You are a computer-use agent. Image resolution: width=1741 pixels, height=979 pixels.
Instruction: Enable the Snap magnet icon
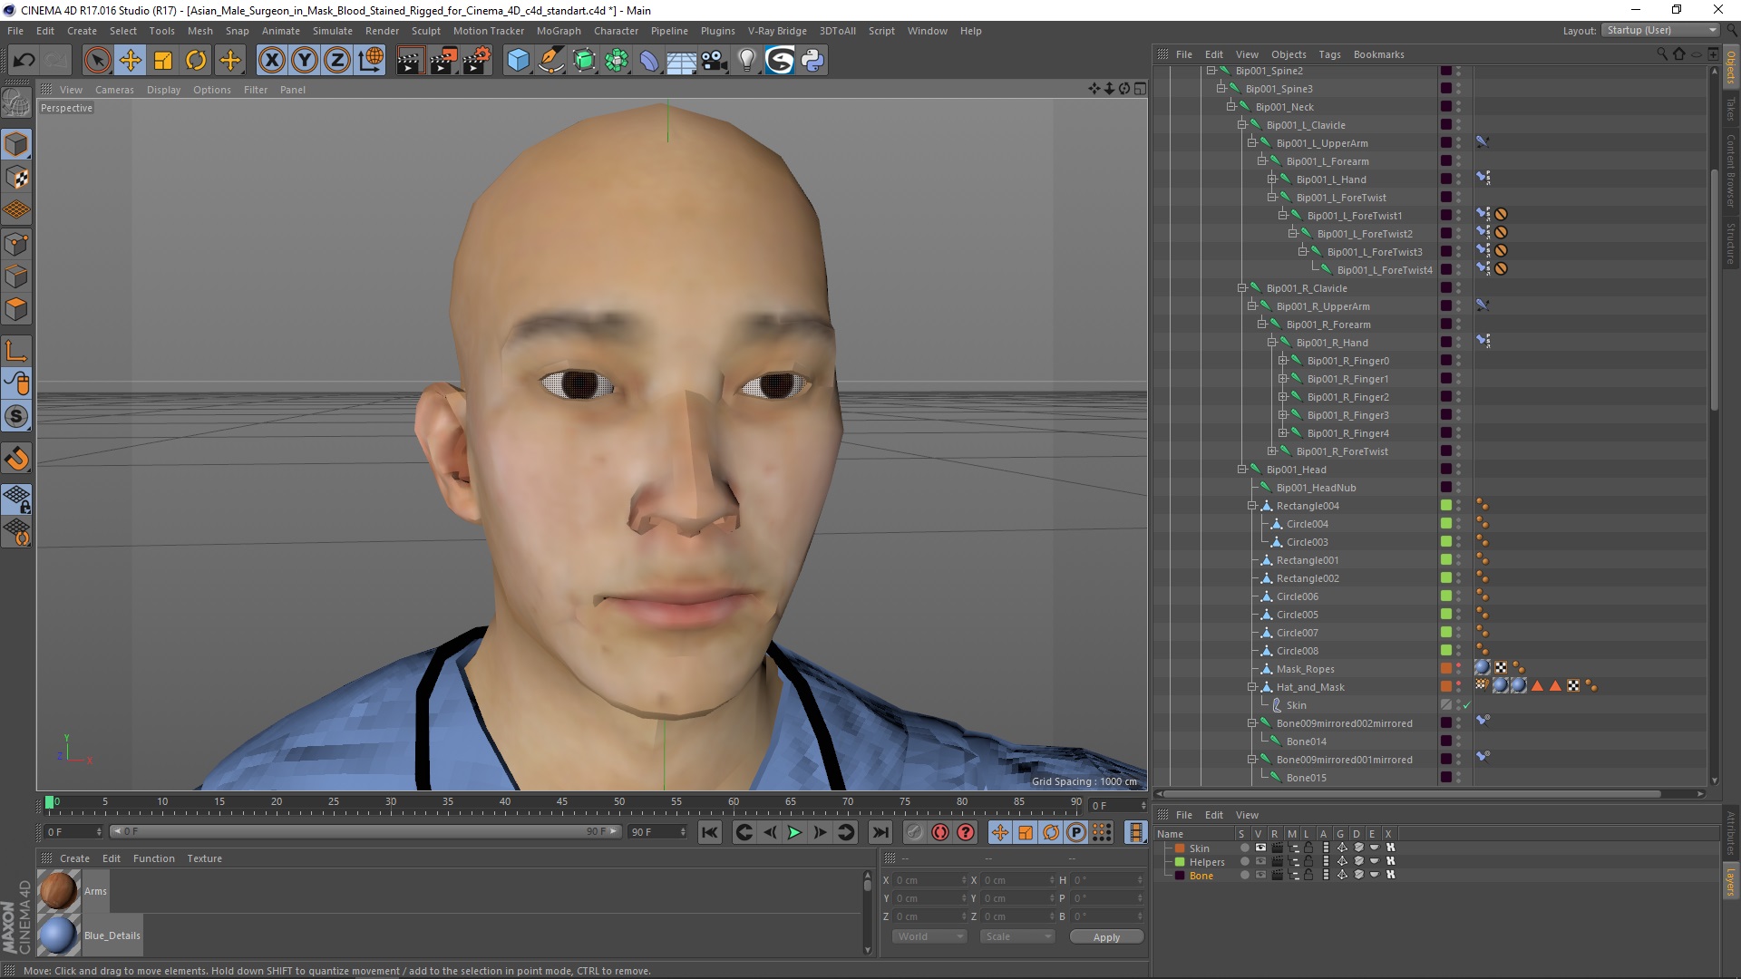point(16,459)
